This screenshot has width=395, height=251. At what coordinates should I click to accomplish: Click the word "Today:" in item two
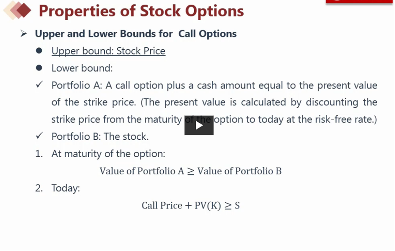click(x=65, y=188)
